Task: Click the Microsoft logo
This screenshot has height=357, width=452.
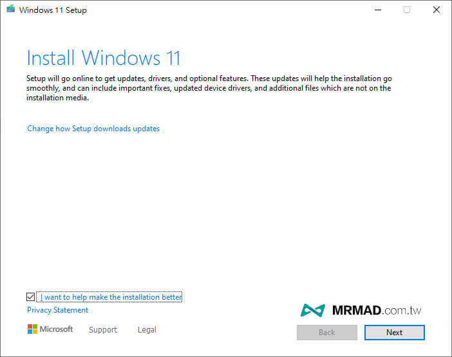Action: click(50, 329)
